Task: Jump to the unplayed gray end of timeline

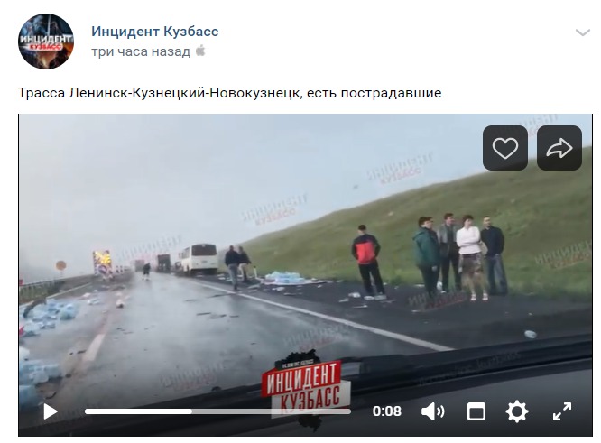Action: click(272, 411)
